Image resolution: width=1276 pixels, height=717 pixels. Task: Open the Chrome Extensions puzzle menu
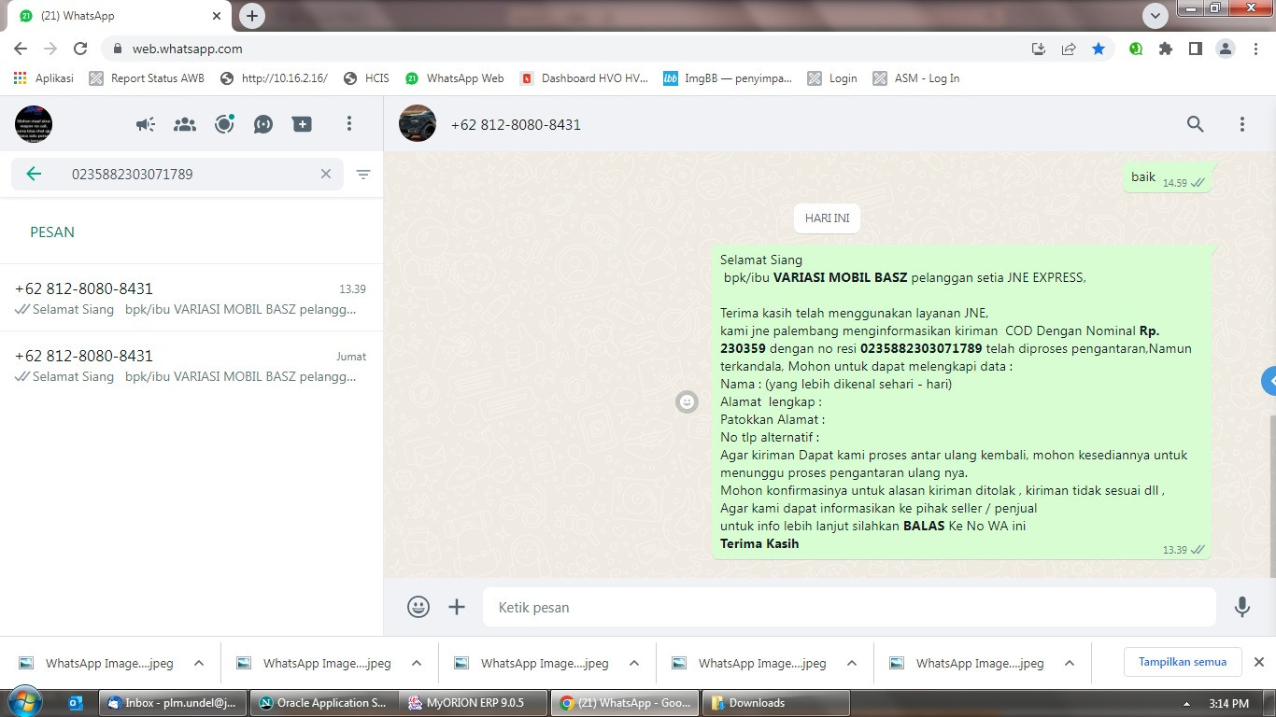(1166, 49)
